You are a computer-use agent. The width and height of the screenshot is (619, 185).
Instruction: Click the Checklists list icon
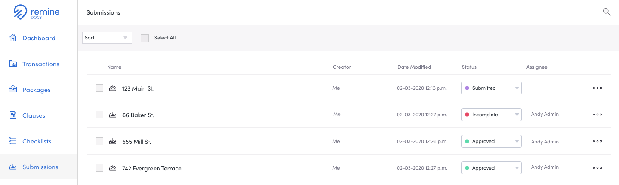pyautogui.click(x=13, y=141)
